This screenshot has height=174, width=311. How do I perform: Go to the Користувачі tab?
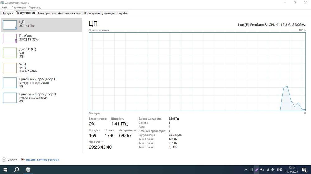coord(92,13)
